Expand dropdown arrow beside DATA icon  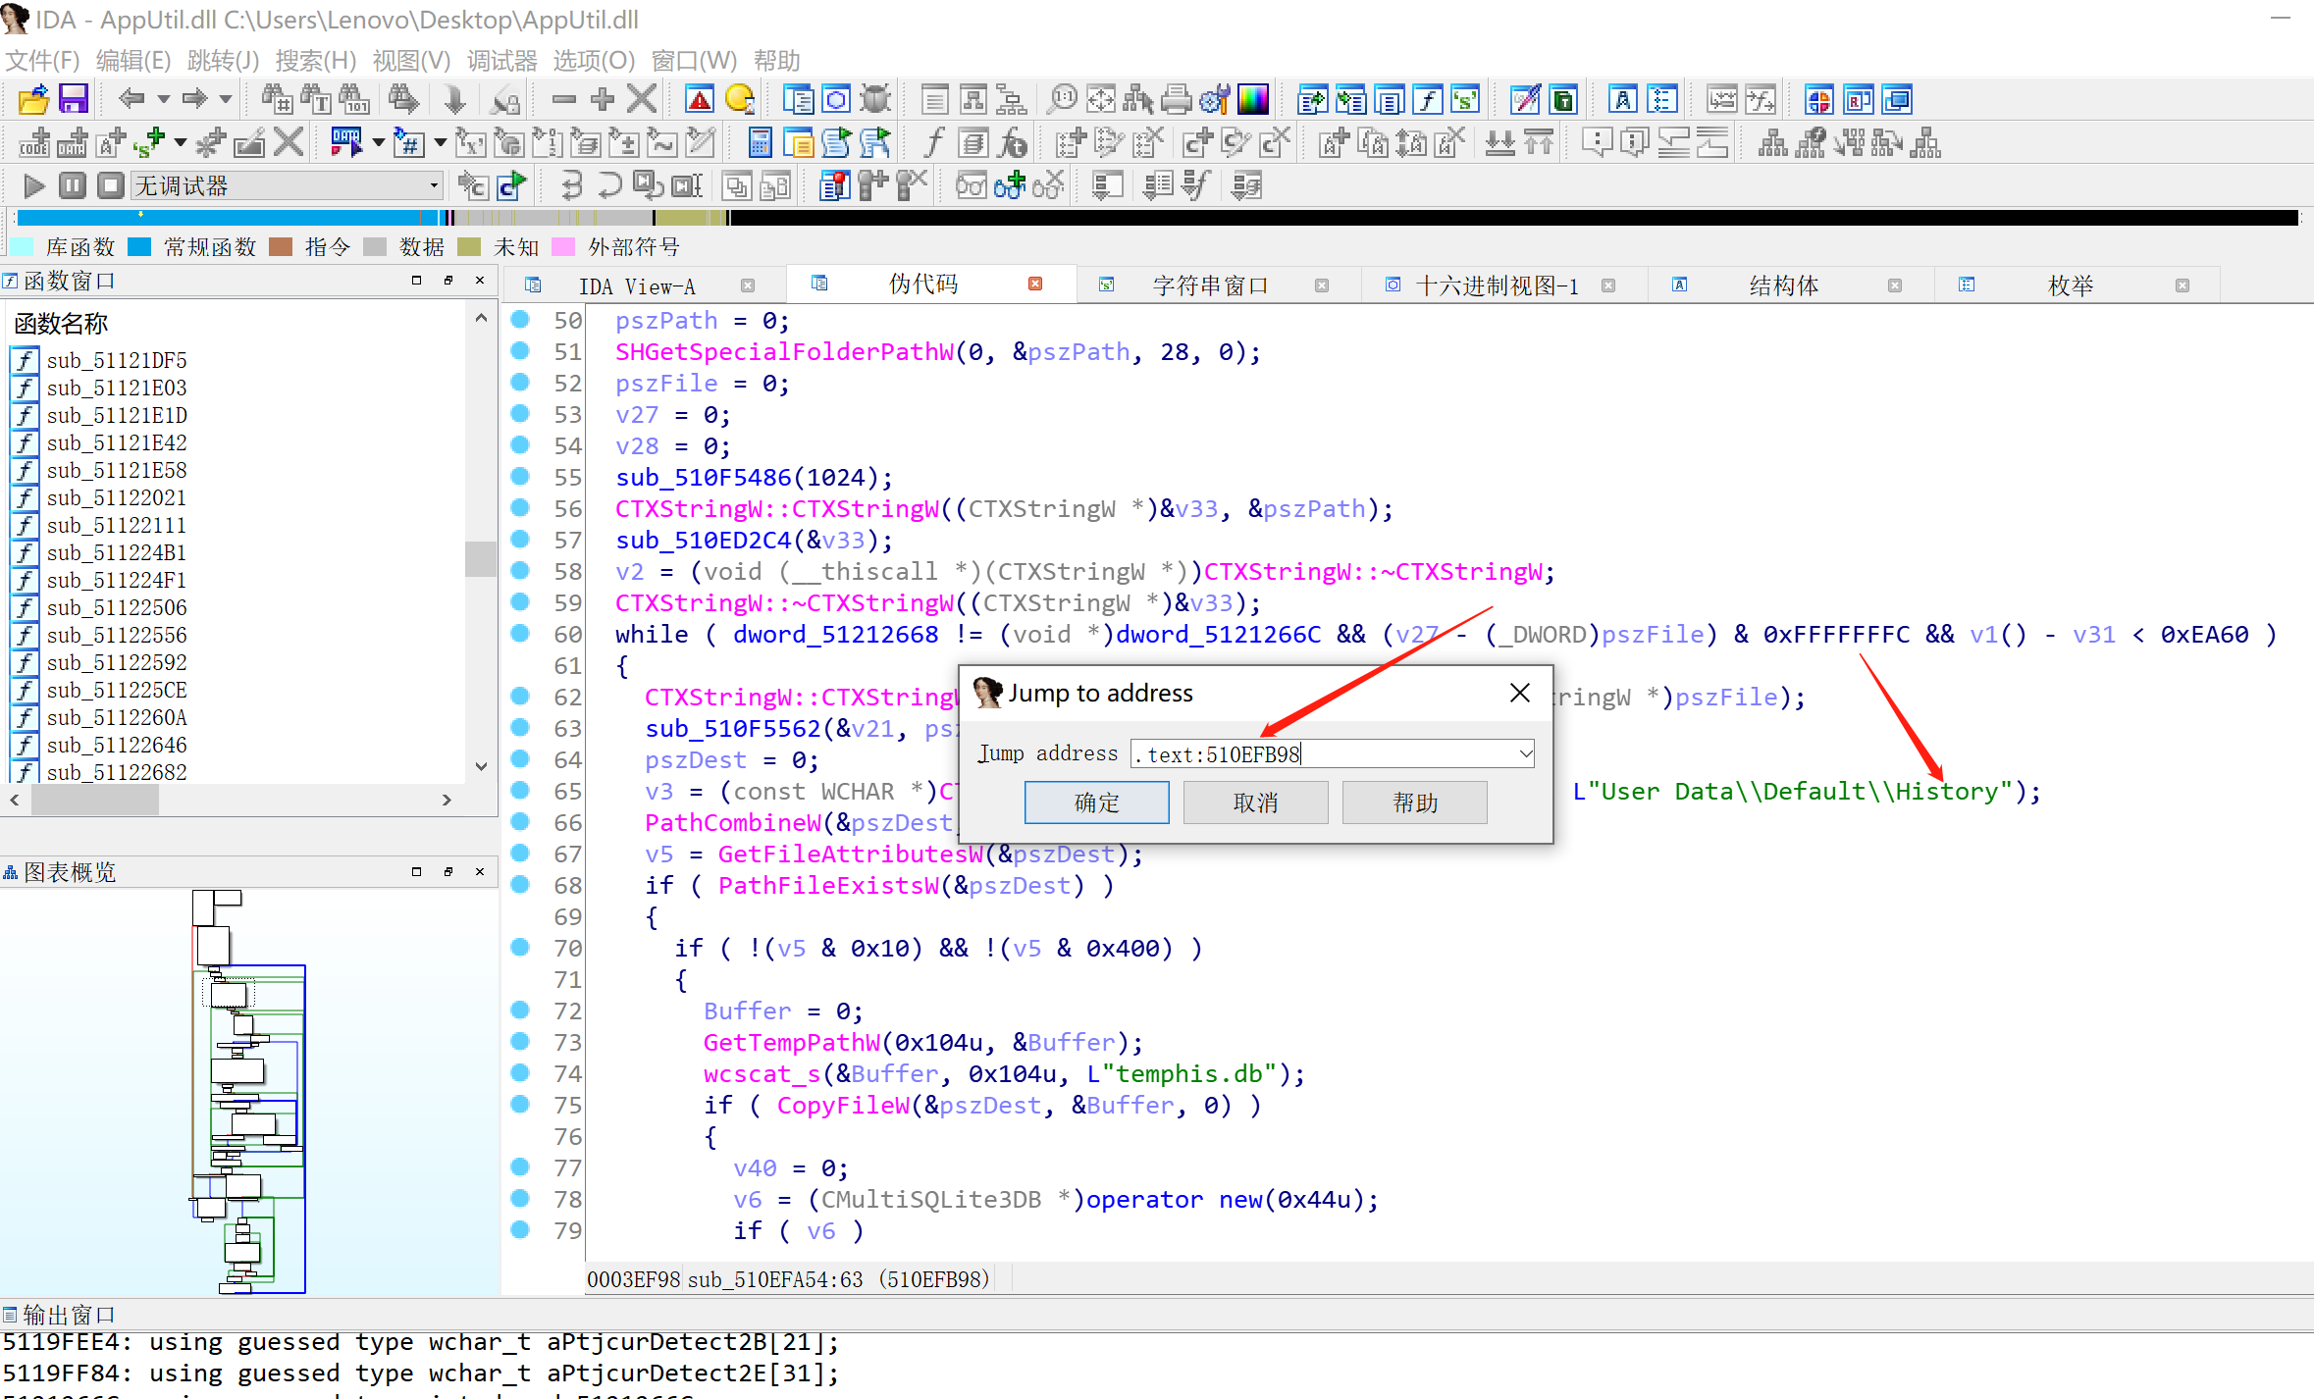tap(379, 143)
